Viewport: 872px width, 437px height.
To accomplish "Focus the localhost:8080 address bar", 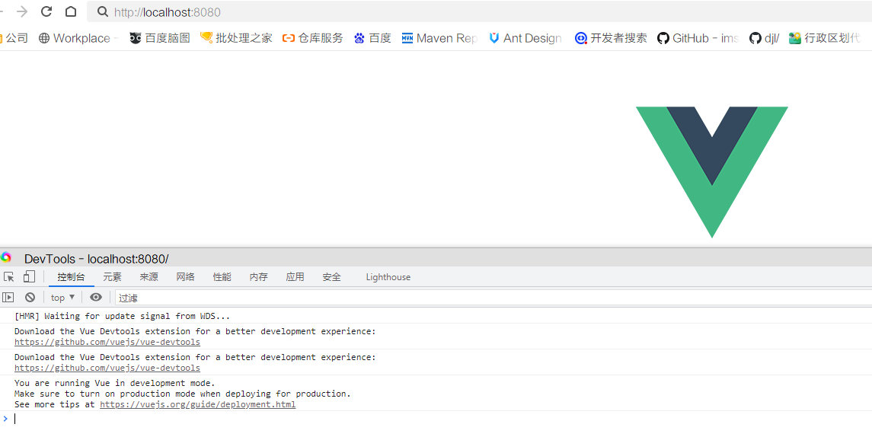I will click(x=479, y=11).
